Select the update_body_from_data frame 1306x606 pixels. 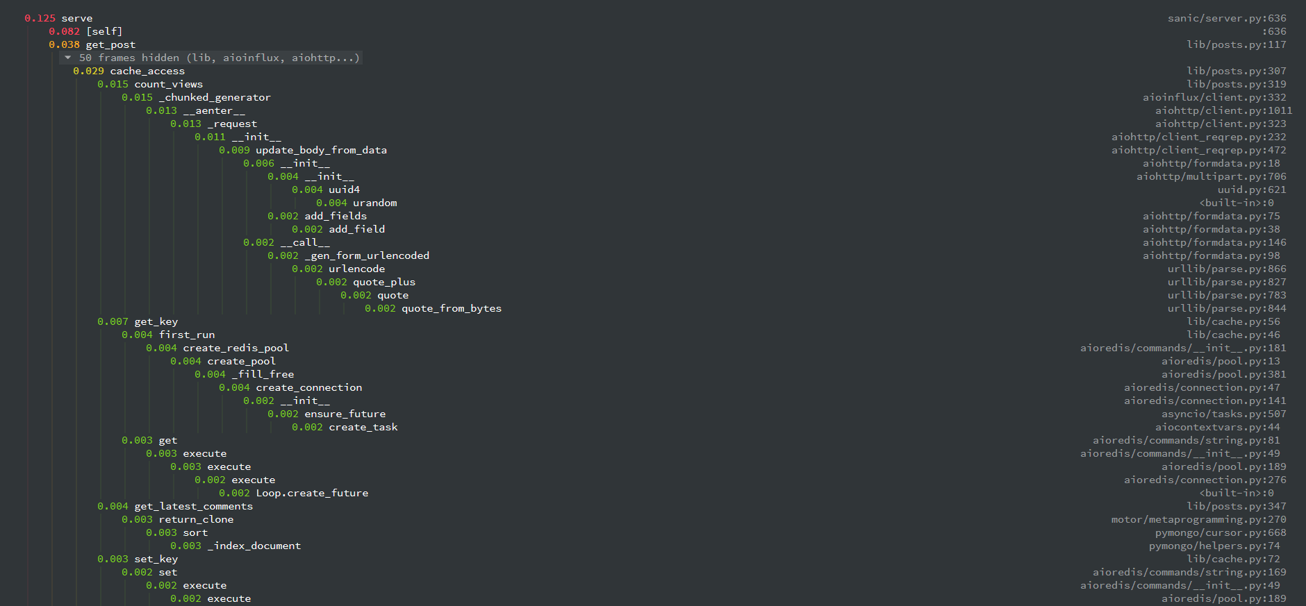point(321,150)
